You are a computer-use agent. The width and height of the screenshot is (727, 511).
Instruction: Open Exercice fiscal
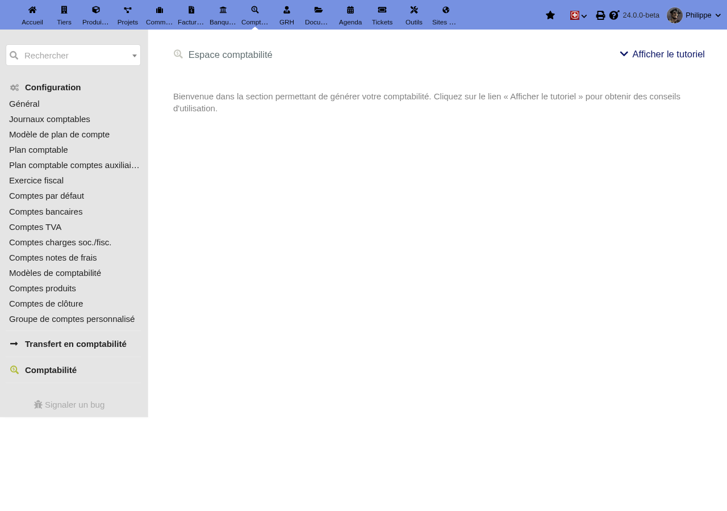[36, 180]
